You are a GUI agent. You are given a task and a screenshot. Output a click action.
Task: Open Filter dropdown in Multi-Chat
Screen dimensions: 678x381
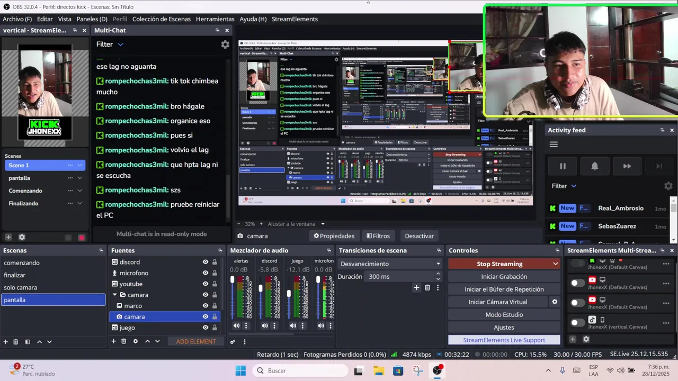110,44
